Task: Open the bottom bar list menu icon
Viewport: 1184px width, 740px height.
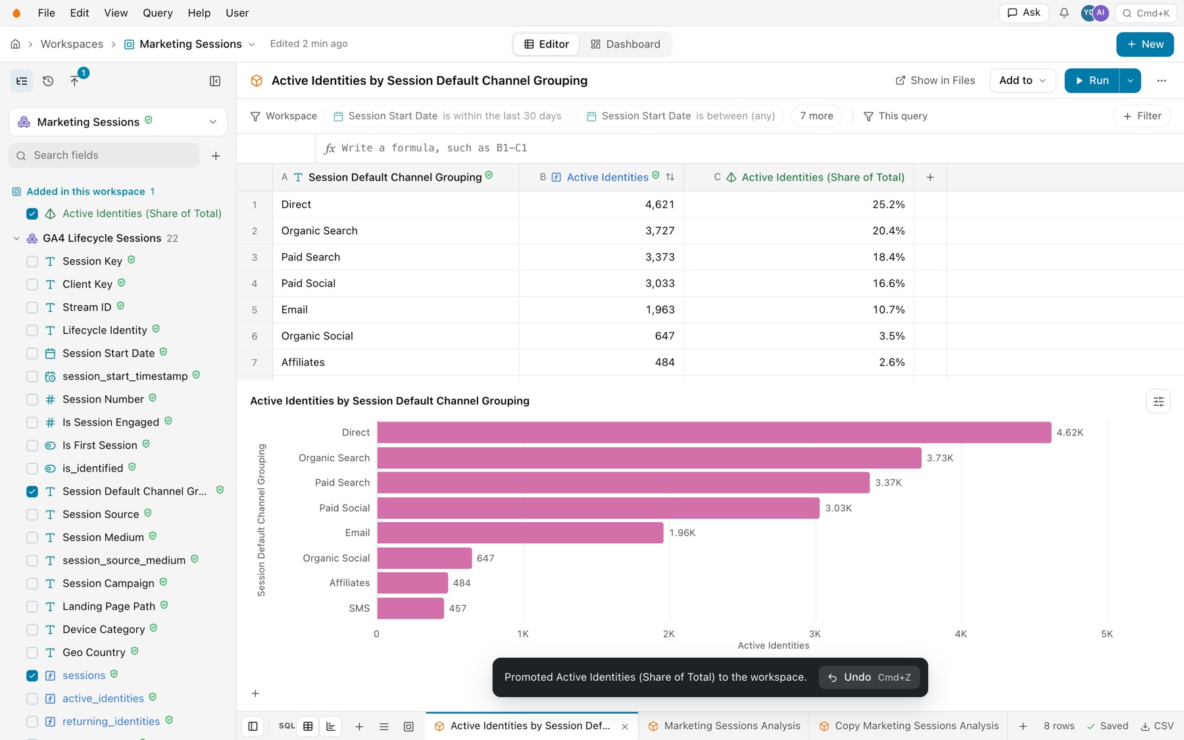Action: (384, 726)
